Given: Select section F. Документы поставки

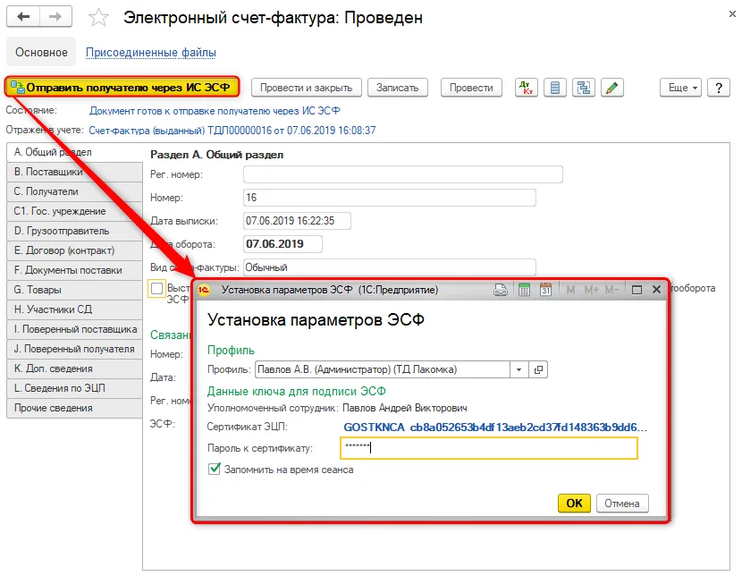Looking at the screenshot, I should [x=75, y=270].
